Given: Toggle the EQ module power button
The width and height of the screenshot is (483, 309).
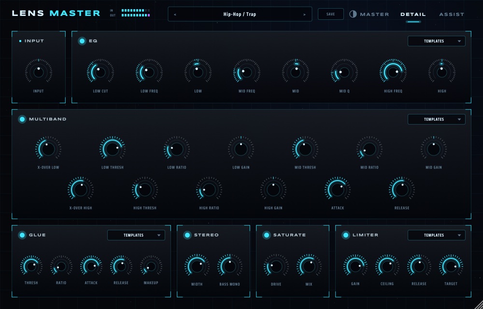Looking at the screenshot, I should [82, 41].
